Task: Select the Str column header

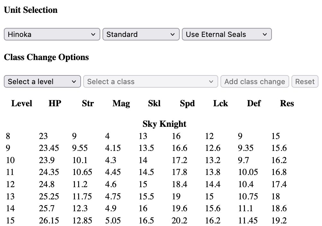Action: click(88, 103)
